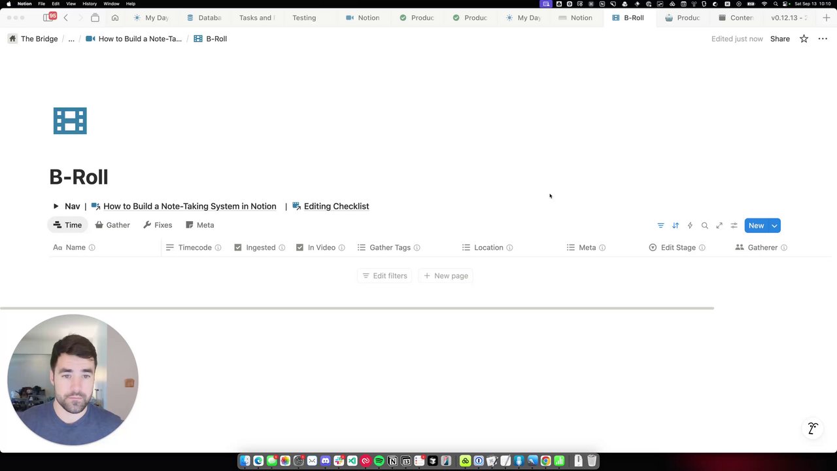Switch to the Meta view tab

200,225
